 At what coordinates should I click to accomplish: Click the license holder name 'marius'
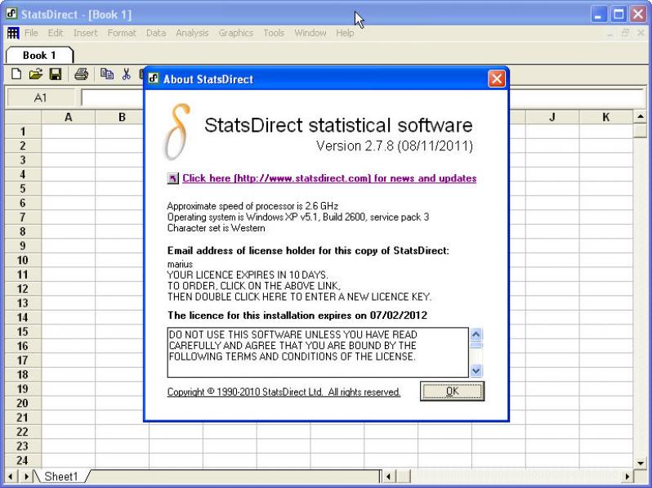tap(180, 264)
